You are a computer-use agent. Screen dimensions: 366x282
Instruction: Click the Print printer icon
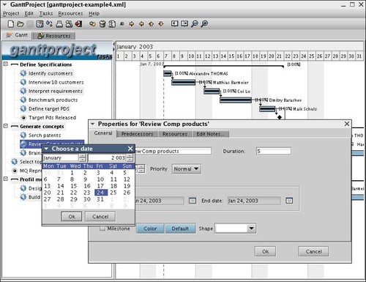point(59,24)
